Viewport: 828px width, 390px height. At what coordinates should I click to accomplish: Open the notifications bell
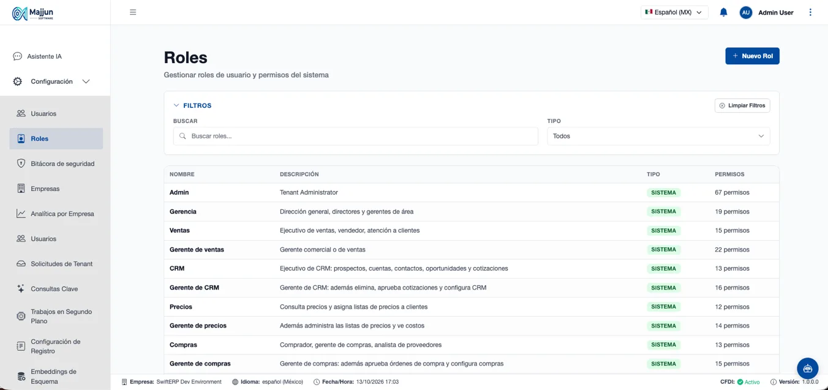click(723, 12)
